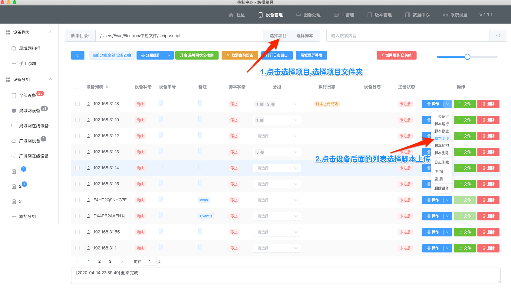Image resolution: width=511 pixels, height=296 pixels.
Task: Expand 操作 arrow for DX4PR2AAFNJJ
Action: 448,216
